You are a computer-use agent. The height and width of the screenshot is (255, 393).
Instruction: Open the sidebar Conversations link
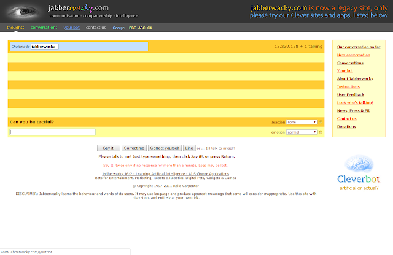point(350,63)
